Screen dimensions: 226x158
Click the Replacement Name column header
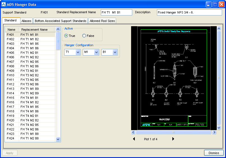pyautogui.click(x=36, y=30)
